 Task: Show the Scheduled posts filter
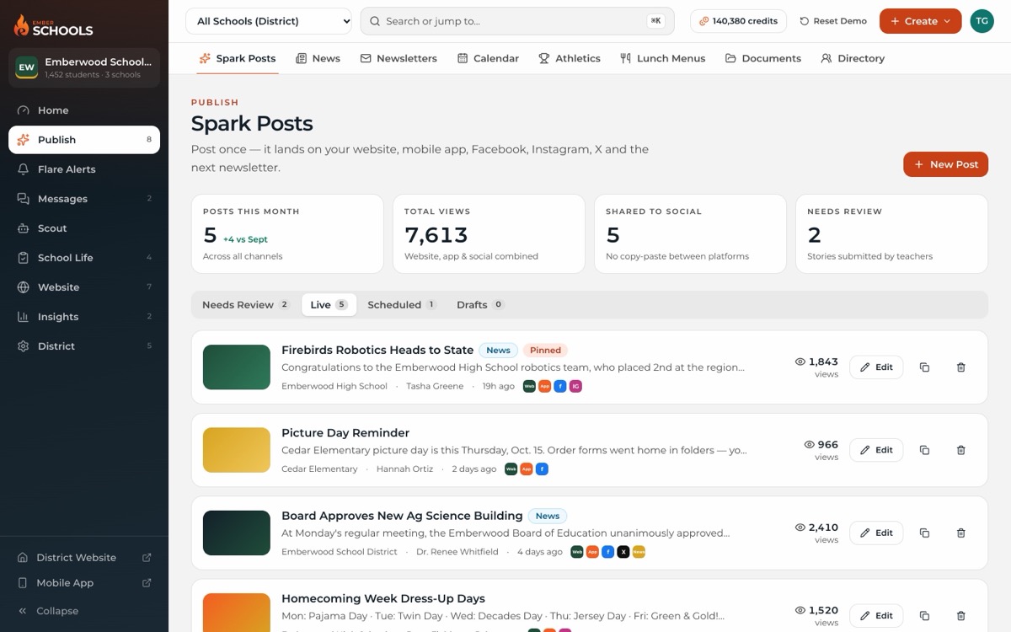click(402, 305)
